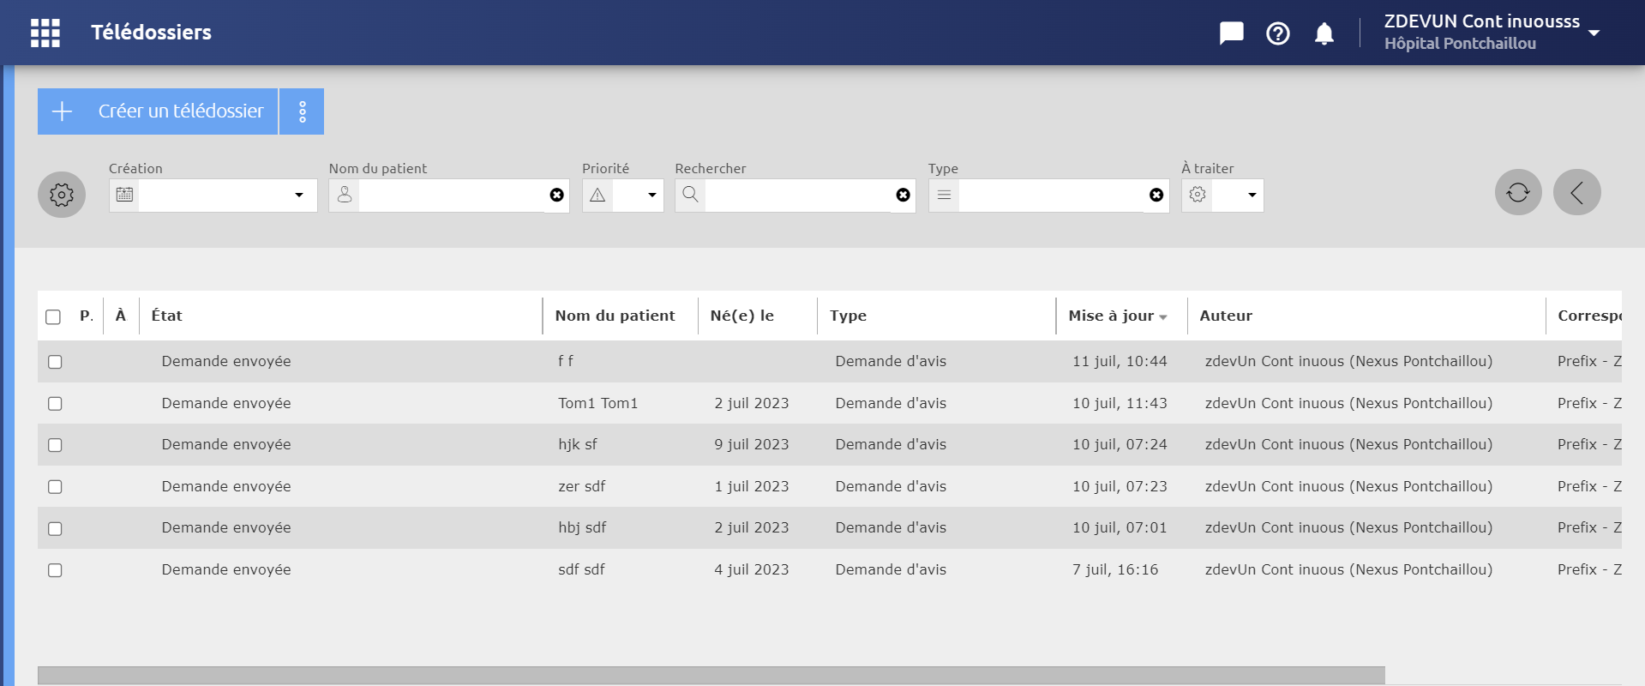The image size is (1645, 686).
Task: Clear the Rechercher field
Action: pos(904,196)
